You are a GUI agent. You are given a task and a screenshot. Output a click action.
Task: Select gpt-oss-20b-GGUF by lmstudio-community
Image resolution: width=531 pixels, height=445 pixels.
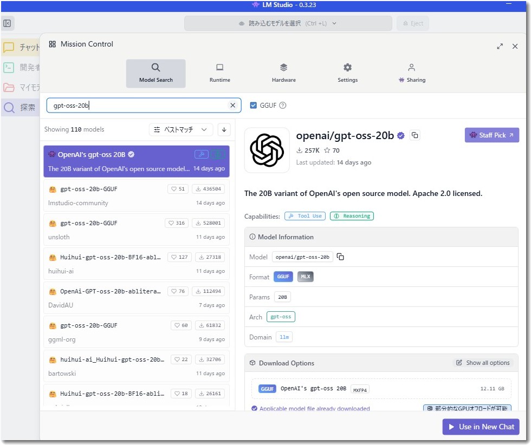(x=137, y=195)
